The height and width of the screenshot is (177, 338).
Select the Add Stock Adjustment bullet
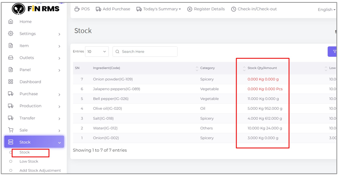coord(11,171)
